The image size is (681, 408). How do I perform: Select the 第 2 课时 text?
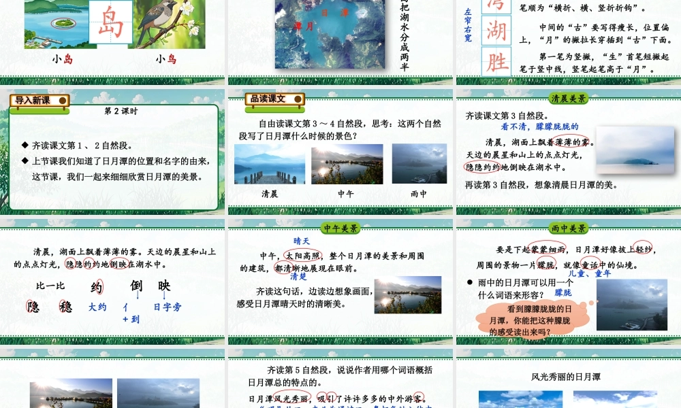coord(121,111)
